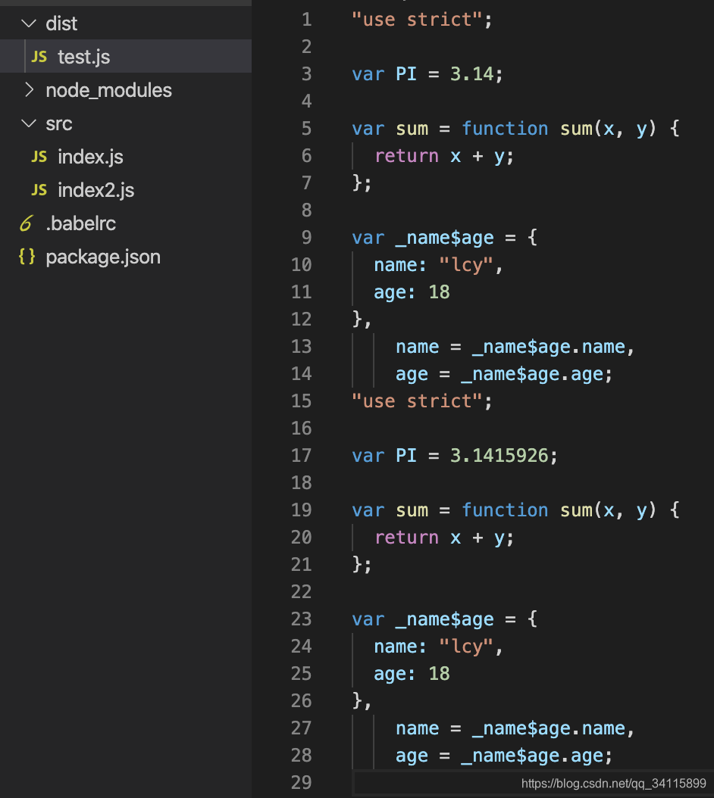Click the Babel icon beside .babelrc
Viewport: 714px width, 798px height.
(x=27, y=223)
